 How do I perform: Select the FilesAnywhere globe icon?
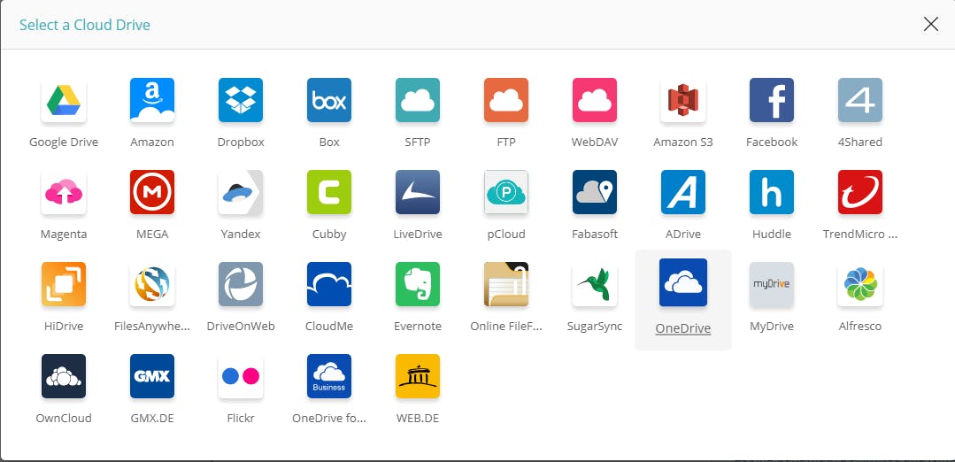[x=152, y=283]
